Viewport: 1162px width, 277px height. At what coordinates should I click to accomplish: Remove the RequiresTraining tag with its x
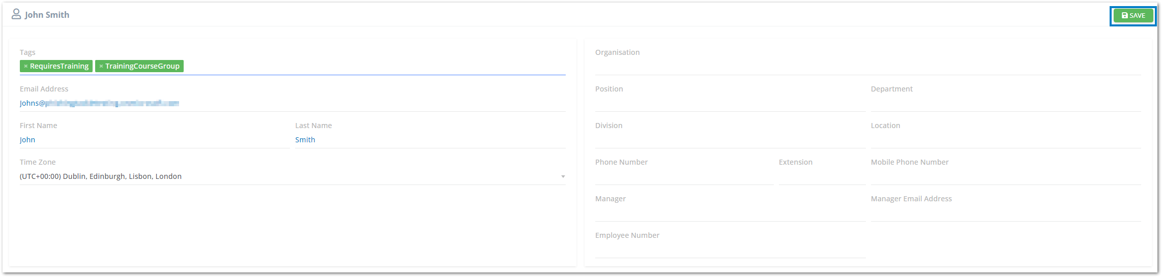pos(26,66)
